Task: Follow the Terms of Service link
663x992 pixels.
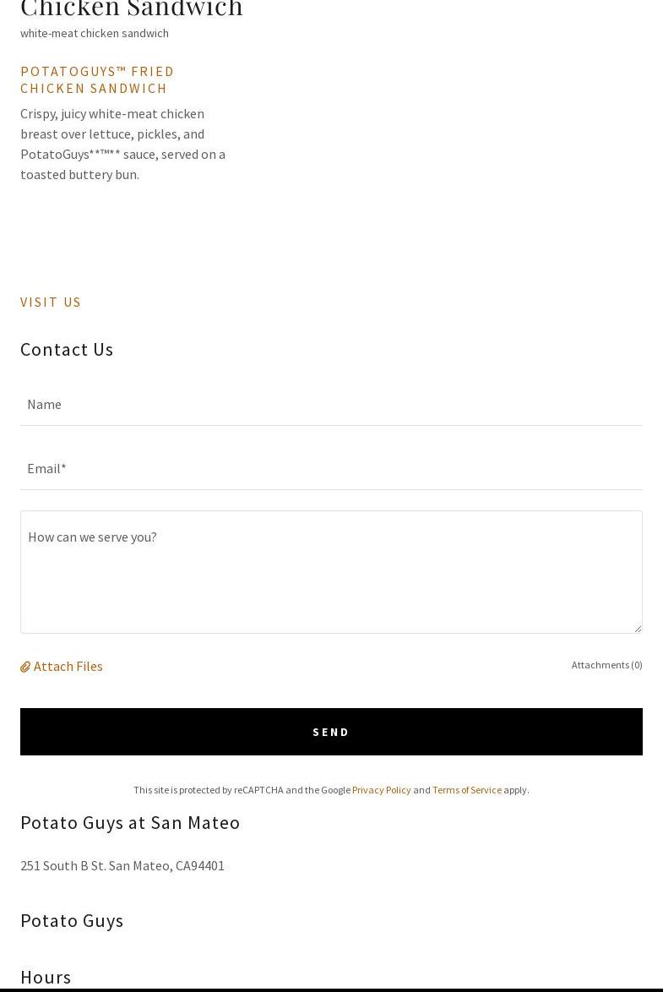Action: (466, 790)
